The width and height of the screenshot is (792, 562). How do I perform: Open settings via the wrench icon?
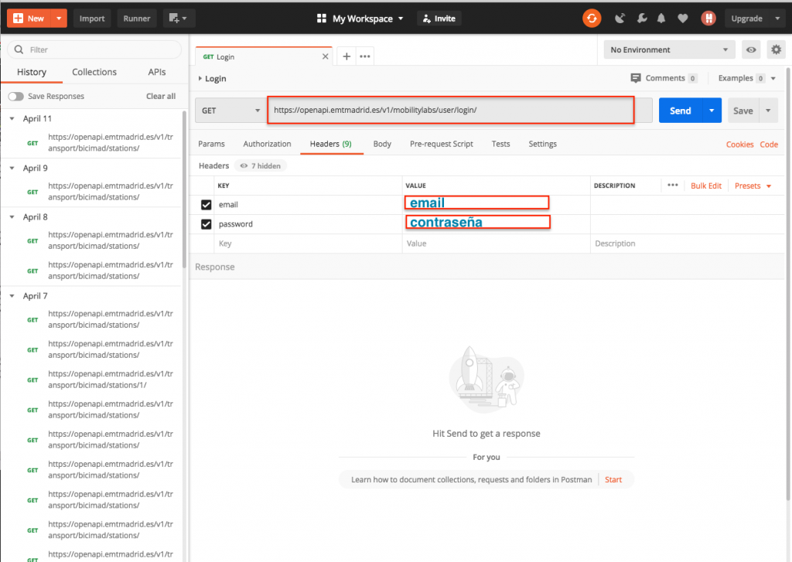[641, 19]
